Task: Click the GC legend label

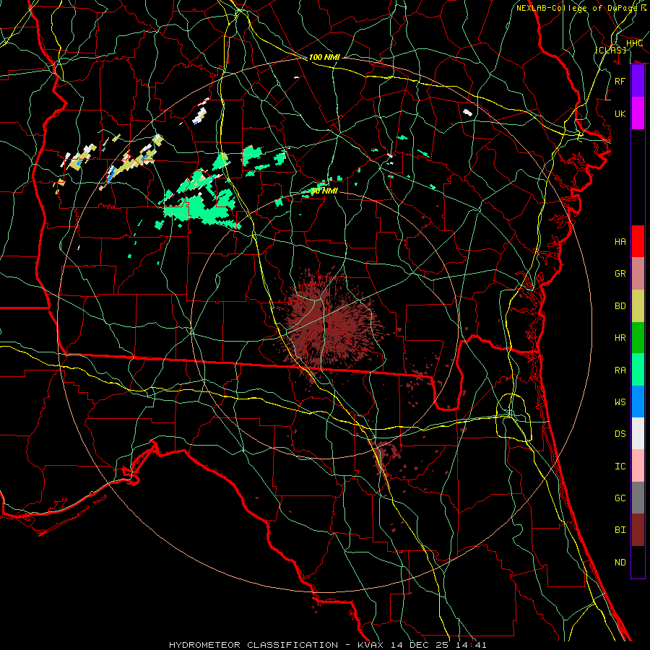Action: [620, 498]
